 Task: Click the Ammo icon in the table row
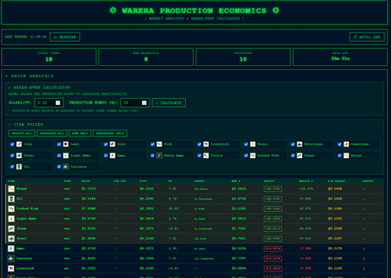pyautogui.click(x=11, y=249)
